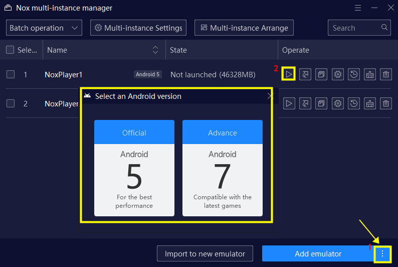Open backup/restore icon for instance 2
The width and height of the screenshot is (398, 267).
click(x=353, y=103)
